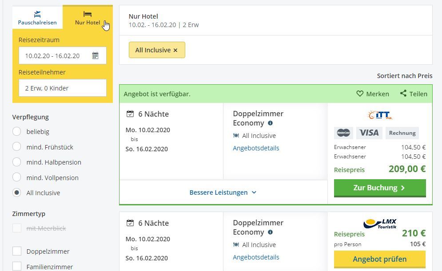Remove the All Inclusive filter tag
442x271 pixels.
(x=175, y=50)
